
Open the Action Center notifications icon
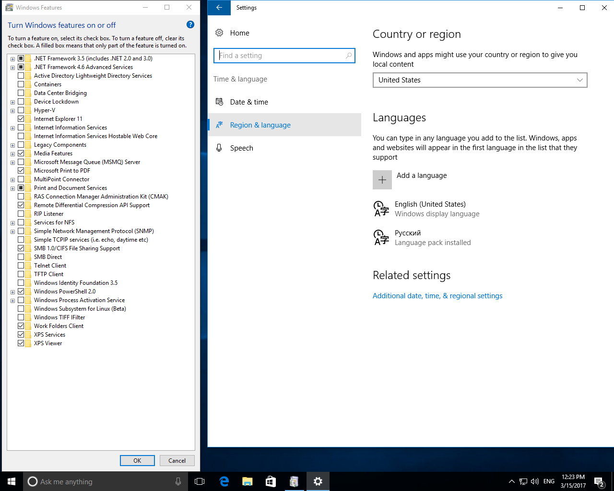coord(599,481)
